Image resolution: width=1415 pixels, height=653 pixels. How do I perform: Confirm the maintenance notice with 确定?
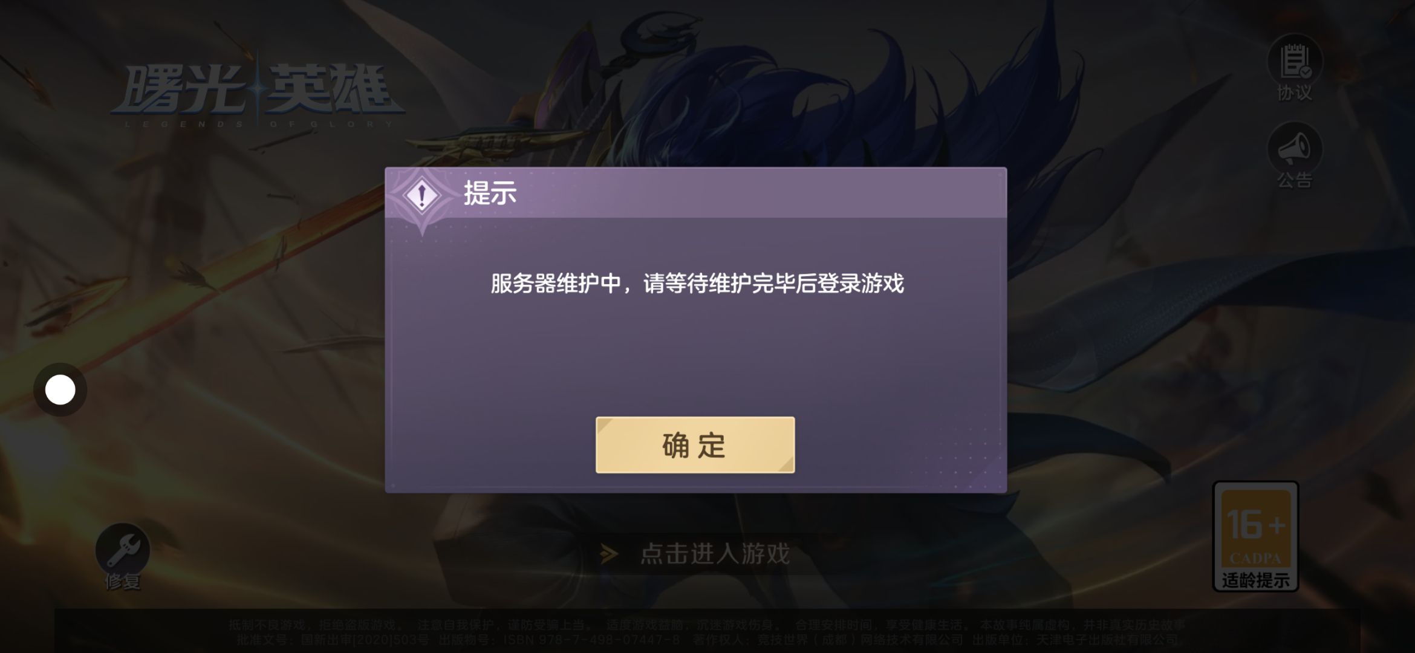click(695, 445)
